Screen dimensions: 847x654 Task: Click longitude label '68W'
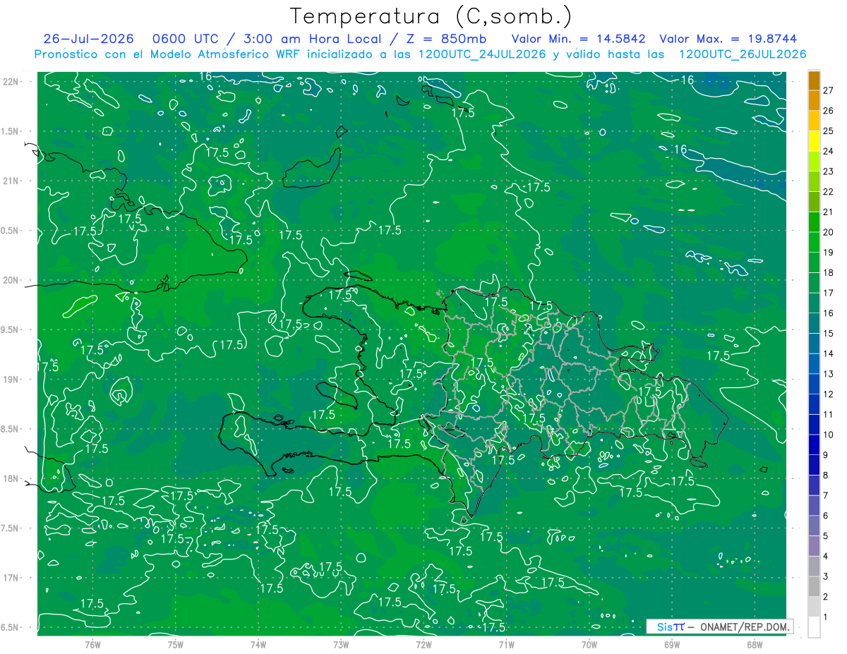point(755,645)
